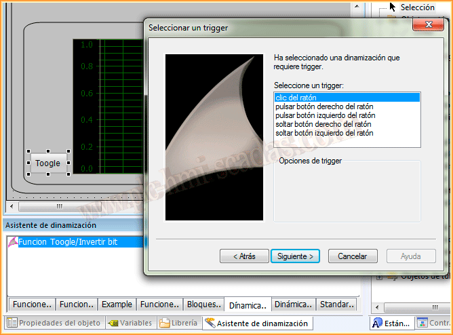This screenshot has width=453, height=335.
Task: Open the Bloques wizard tab
Action: point(203,304)
